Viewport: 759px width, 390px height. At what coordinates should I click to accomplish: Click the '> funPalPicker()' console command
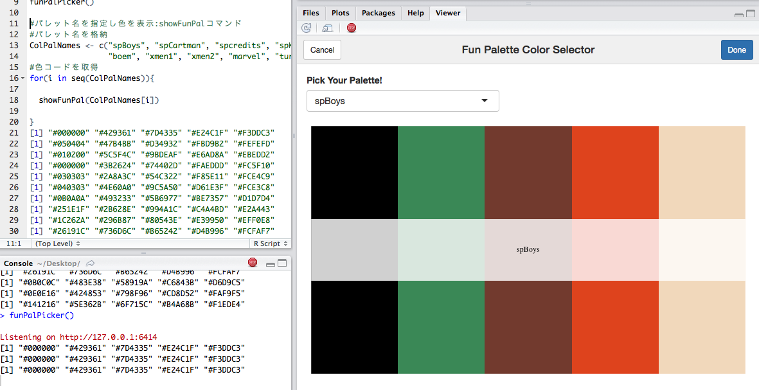(37, 315)
